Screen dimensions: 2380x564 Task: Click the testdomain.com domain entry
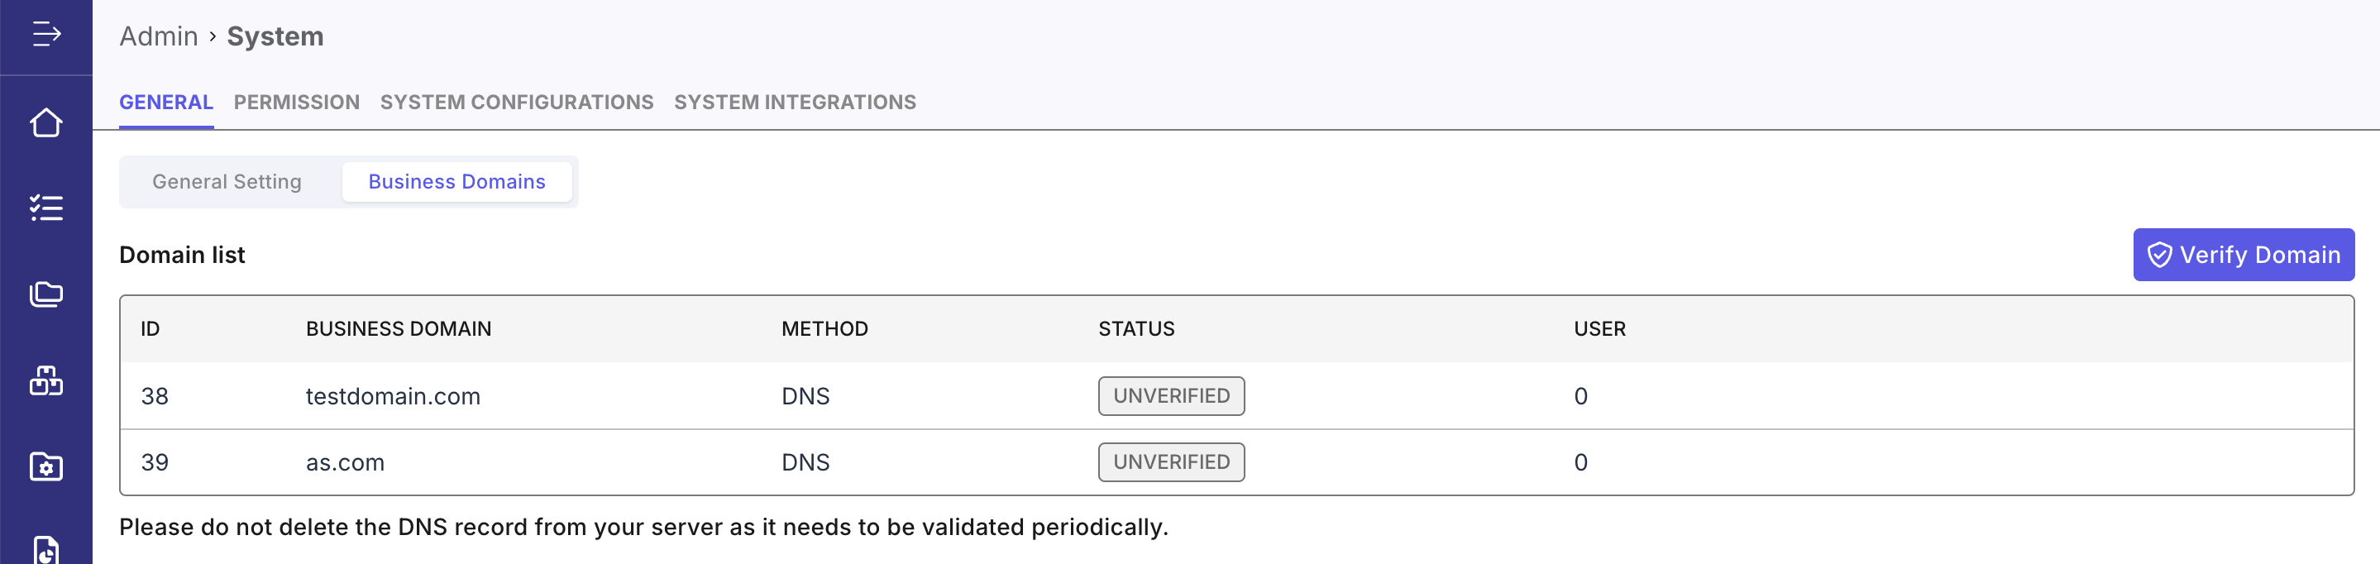tap(393, 397)
